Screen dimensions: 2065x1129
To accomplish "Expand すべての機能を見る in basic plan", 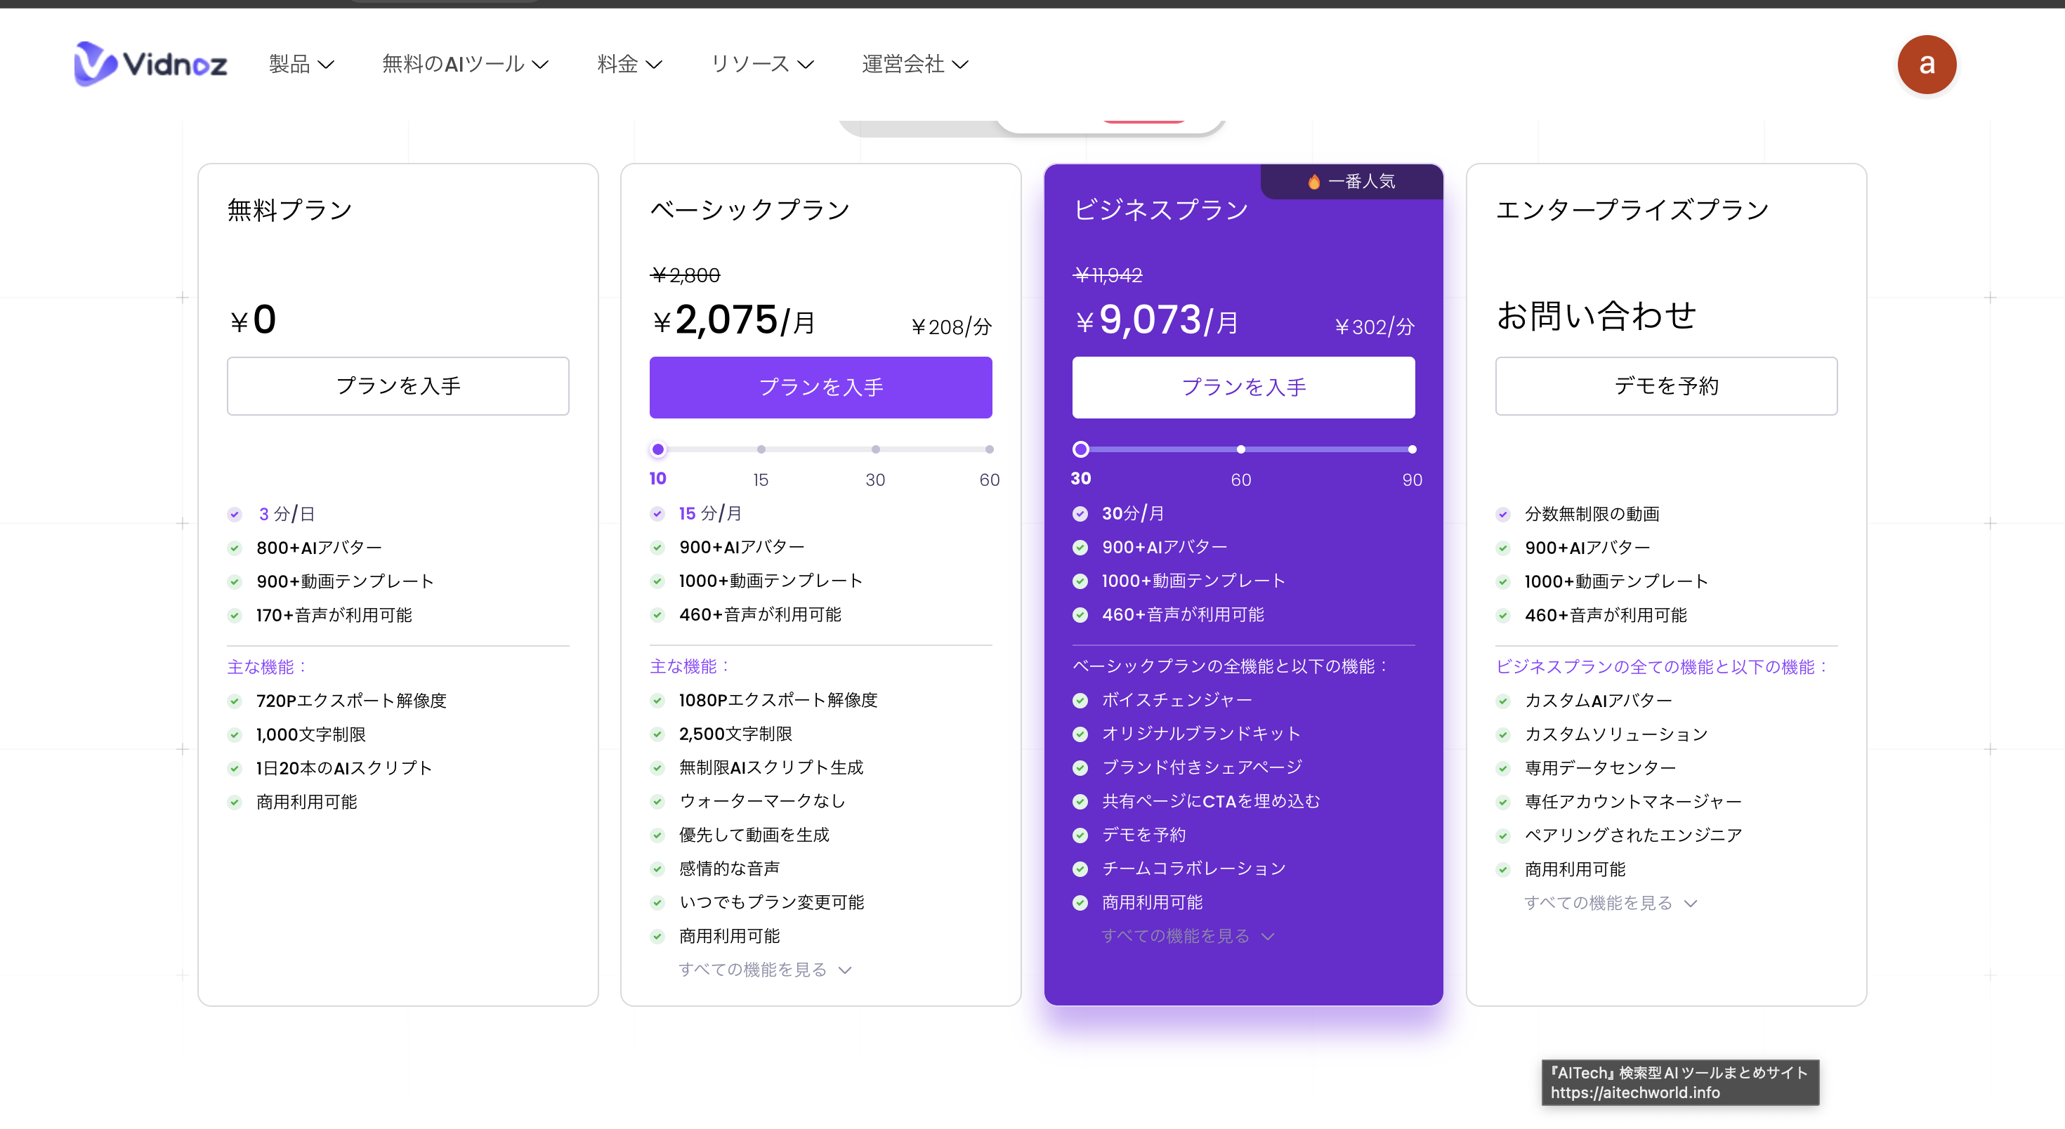I will [764, 970].
